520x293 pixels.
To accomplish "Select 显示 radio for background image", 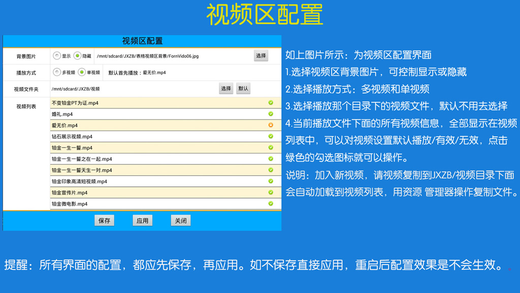I will 57,56.
